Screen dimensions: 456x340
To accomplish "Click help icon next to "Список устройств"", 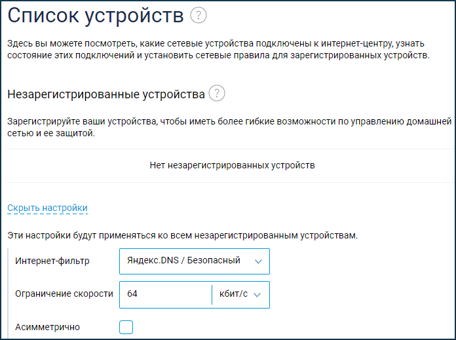I will click(199, 15).
